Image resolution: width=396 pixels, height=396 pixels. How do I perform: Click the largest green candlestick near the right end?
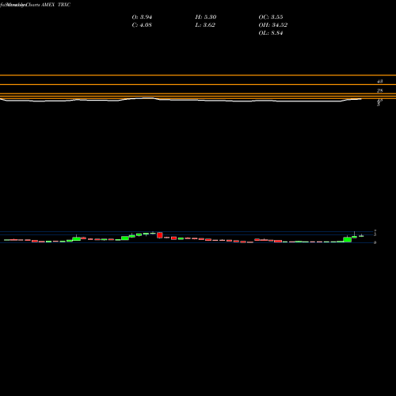(x=348, y=239)
